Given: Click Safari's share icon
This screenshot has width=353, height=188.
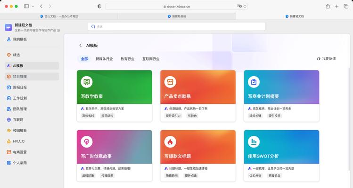Looking at the screenshot, I should (x=328, y=6).
